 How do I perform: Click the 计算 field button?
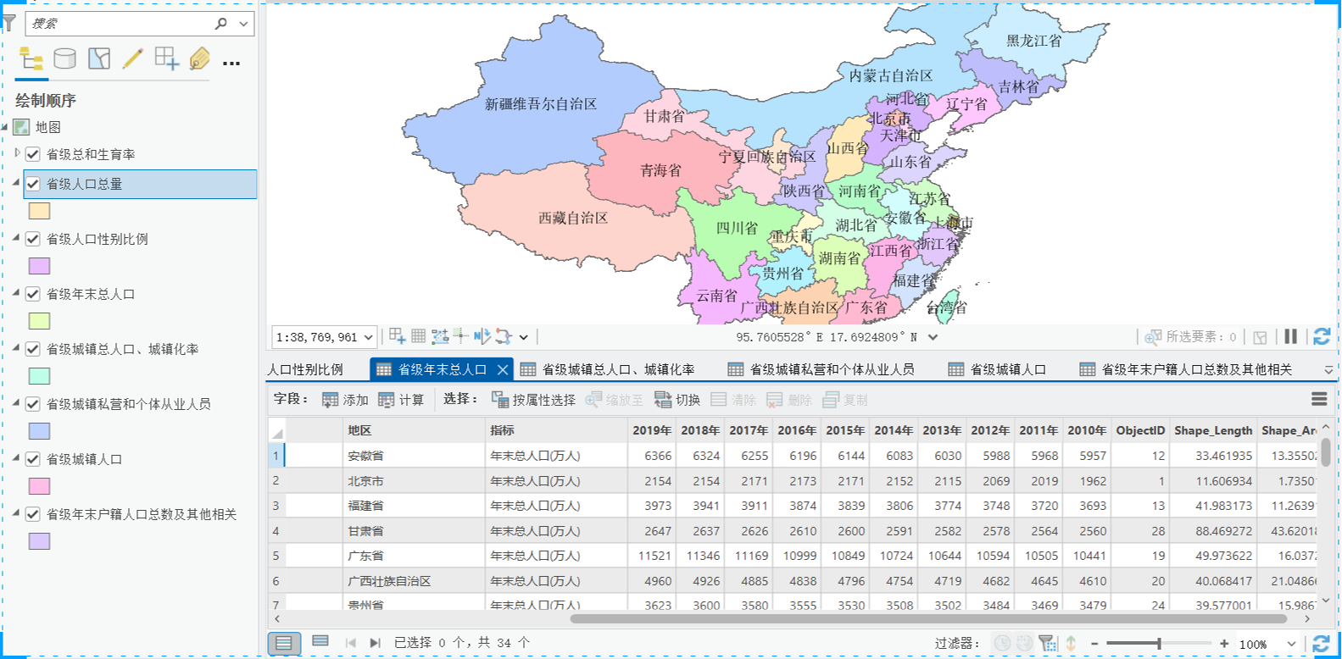click(401, 400)
